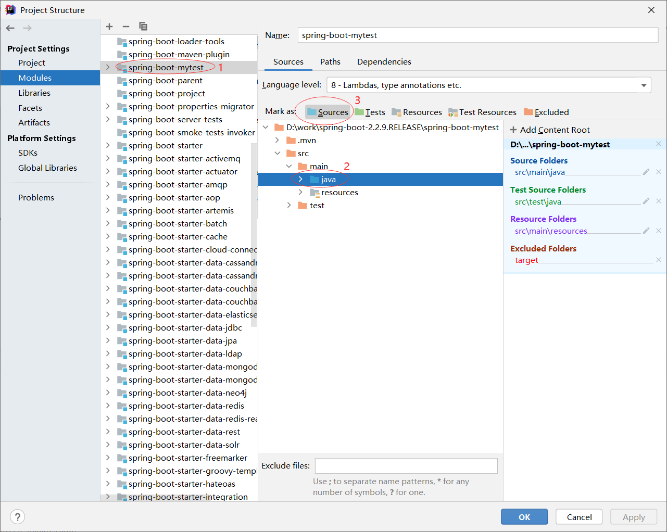Select spring-boot-starter-cache module

click(x=179, y=237)
